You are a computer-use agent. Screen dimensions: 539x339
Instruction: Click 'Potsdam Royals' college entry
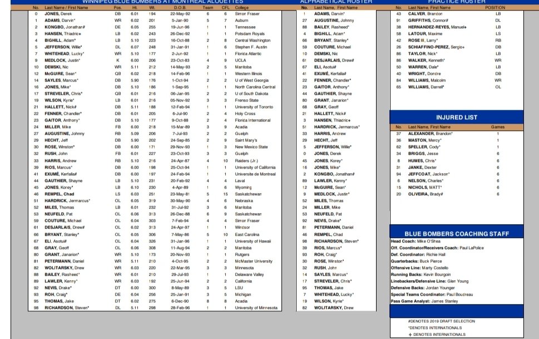(250, 34)
